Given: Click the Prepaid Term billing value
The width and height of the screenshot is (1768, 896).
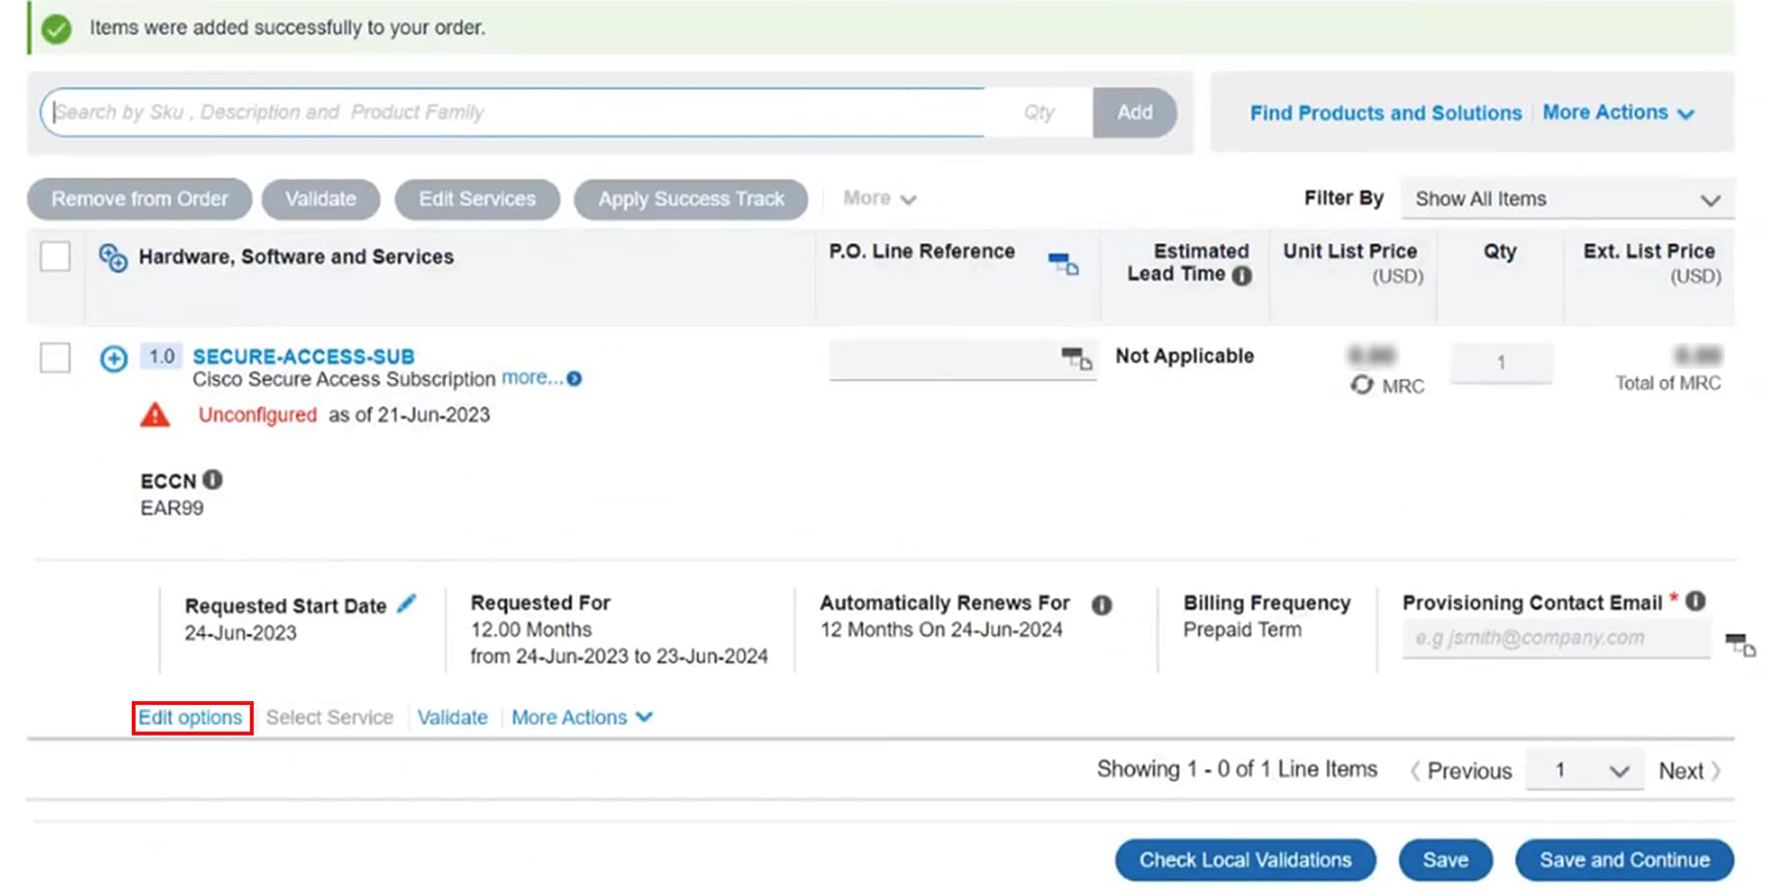Looking at the screenshot, I should pyautogui.click(x=1242, y=629).
